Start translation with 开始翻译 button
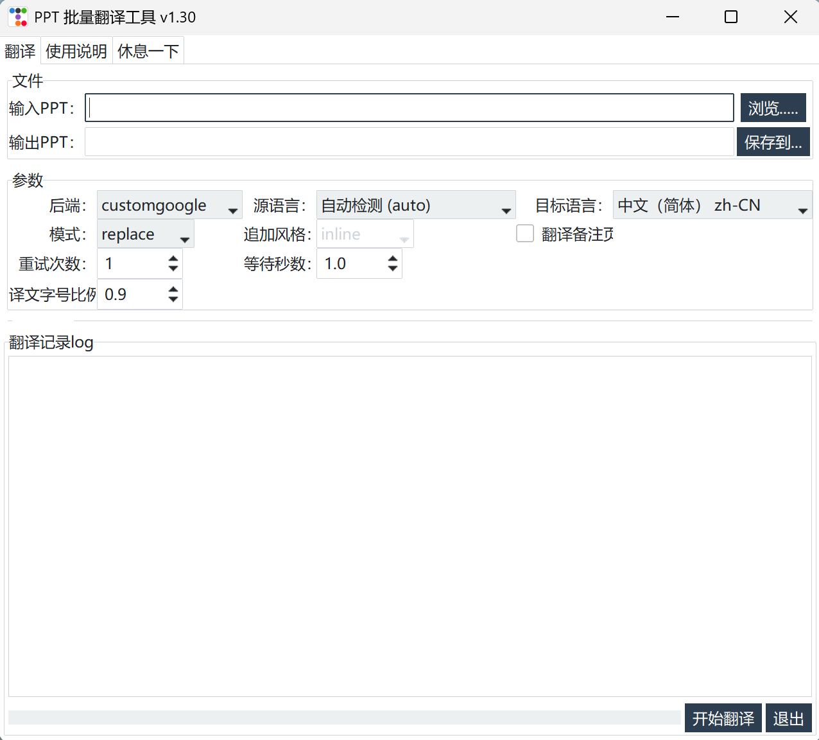 (723, 718)
